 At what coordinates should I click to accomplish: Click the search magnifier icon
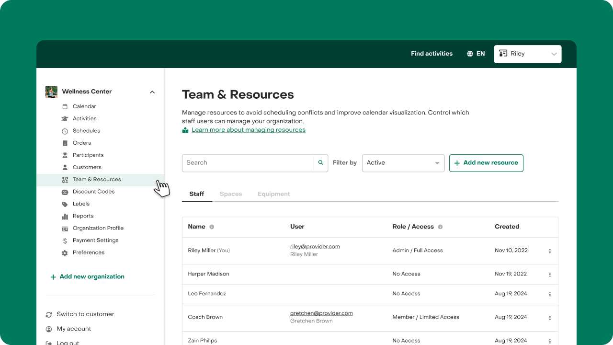point(321,163)
